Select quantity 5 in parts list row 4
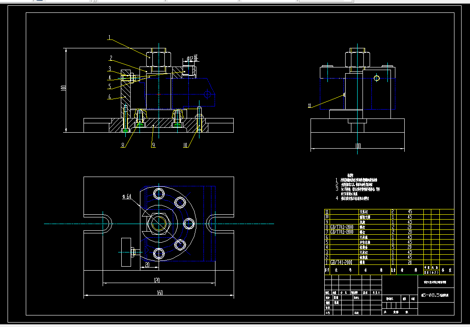470x327 pixels. click(393, 247)
